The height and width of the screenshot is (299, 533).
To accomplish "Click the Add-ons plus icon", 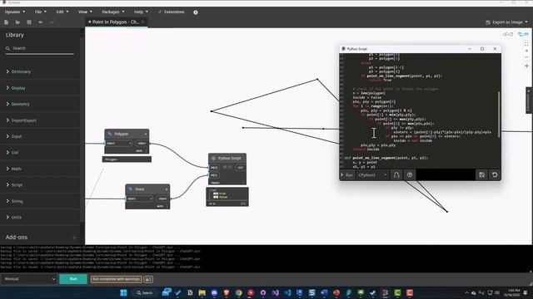I will [74, 238].
